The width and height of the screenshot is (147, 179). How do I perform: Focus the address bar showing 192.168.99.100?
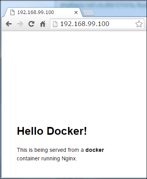(97, 24)
